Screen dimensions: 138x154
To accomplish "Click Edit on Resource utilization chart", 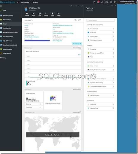I will pos(79,55).
